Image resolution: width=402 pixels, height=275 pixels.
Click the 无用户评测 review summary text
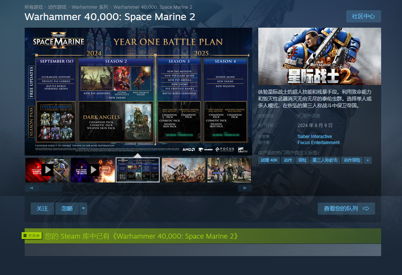309,116
